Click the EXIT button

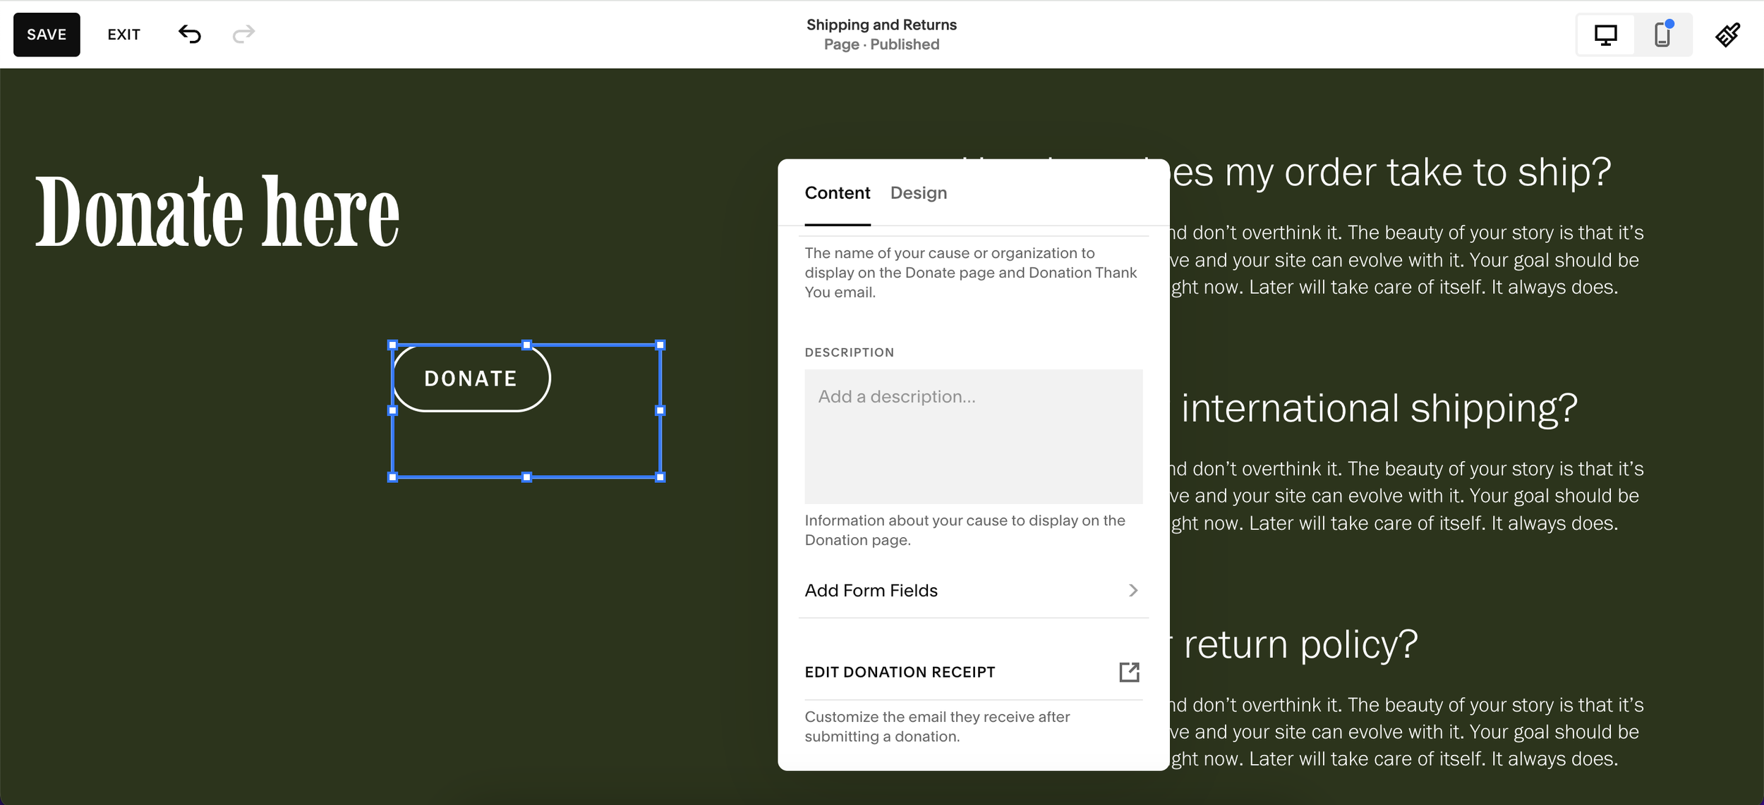click(123, 35)
